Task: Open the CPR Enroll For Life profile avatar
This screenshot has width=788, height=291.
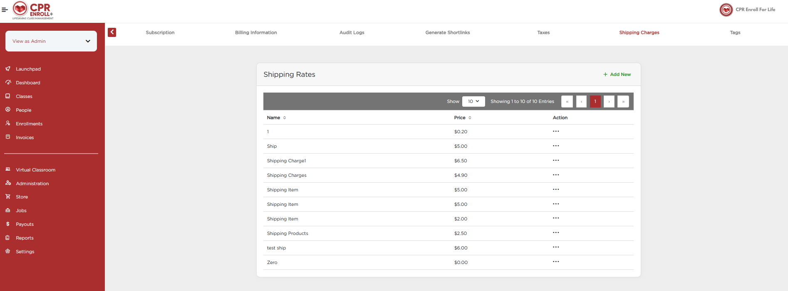Action: [x=726, y=10]
